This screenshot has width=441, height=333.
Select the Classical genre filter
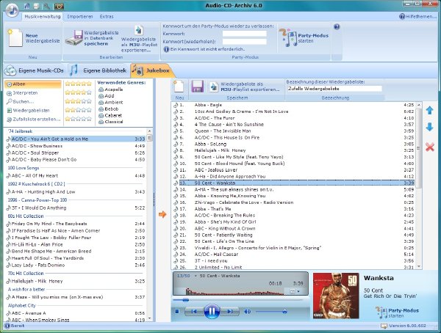(x=111, y=122)
